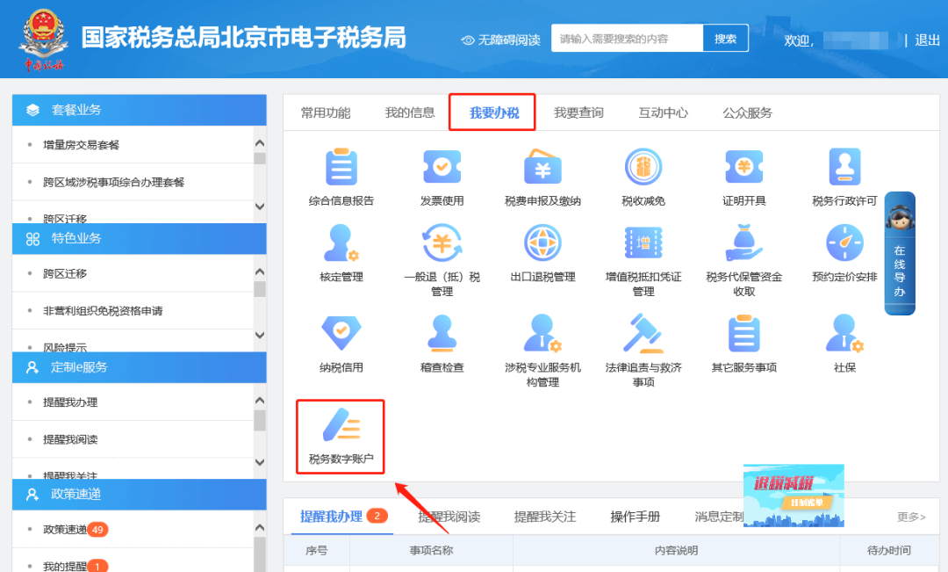Open 证明开具 icon
This screenshot has width=948, height=572.
(x=743, y=167)
